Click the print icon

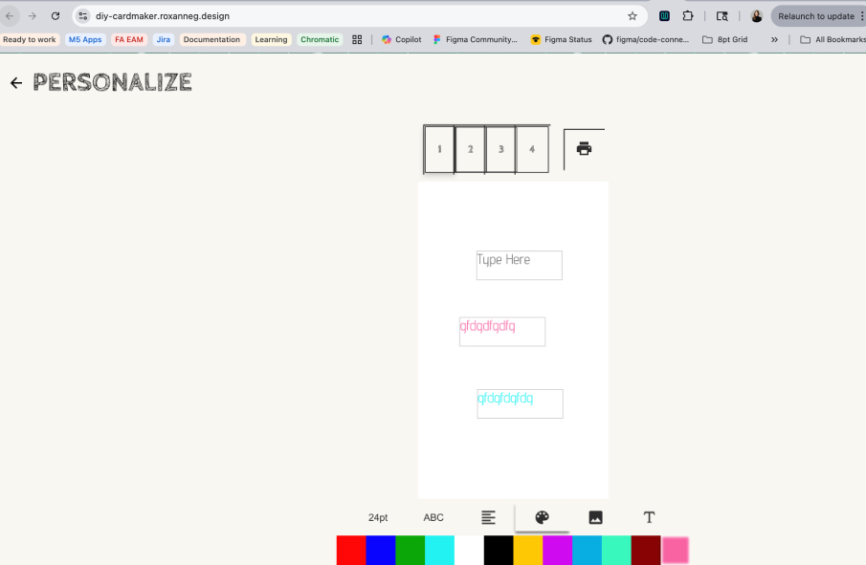(584, 148)
